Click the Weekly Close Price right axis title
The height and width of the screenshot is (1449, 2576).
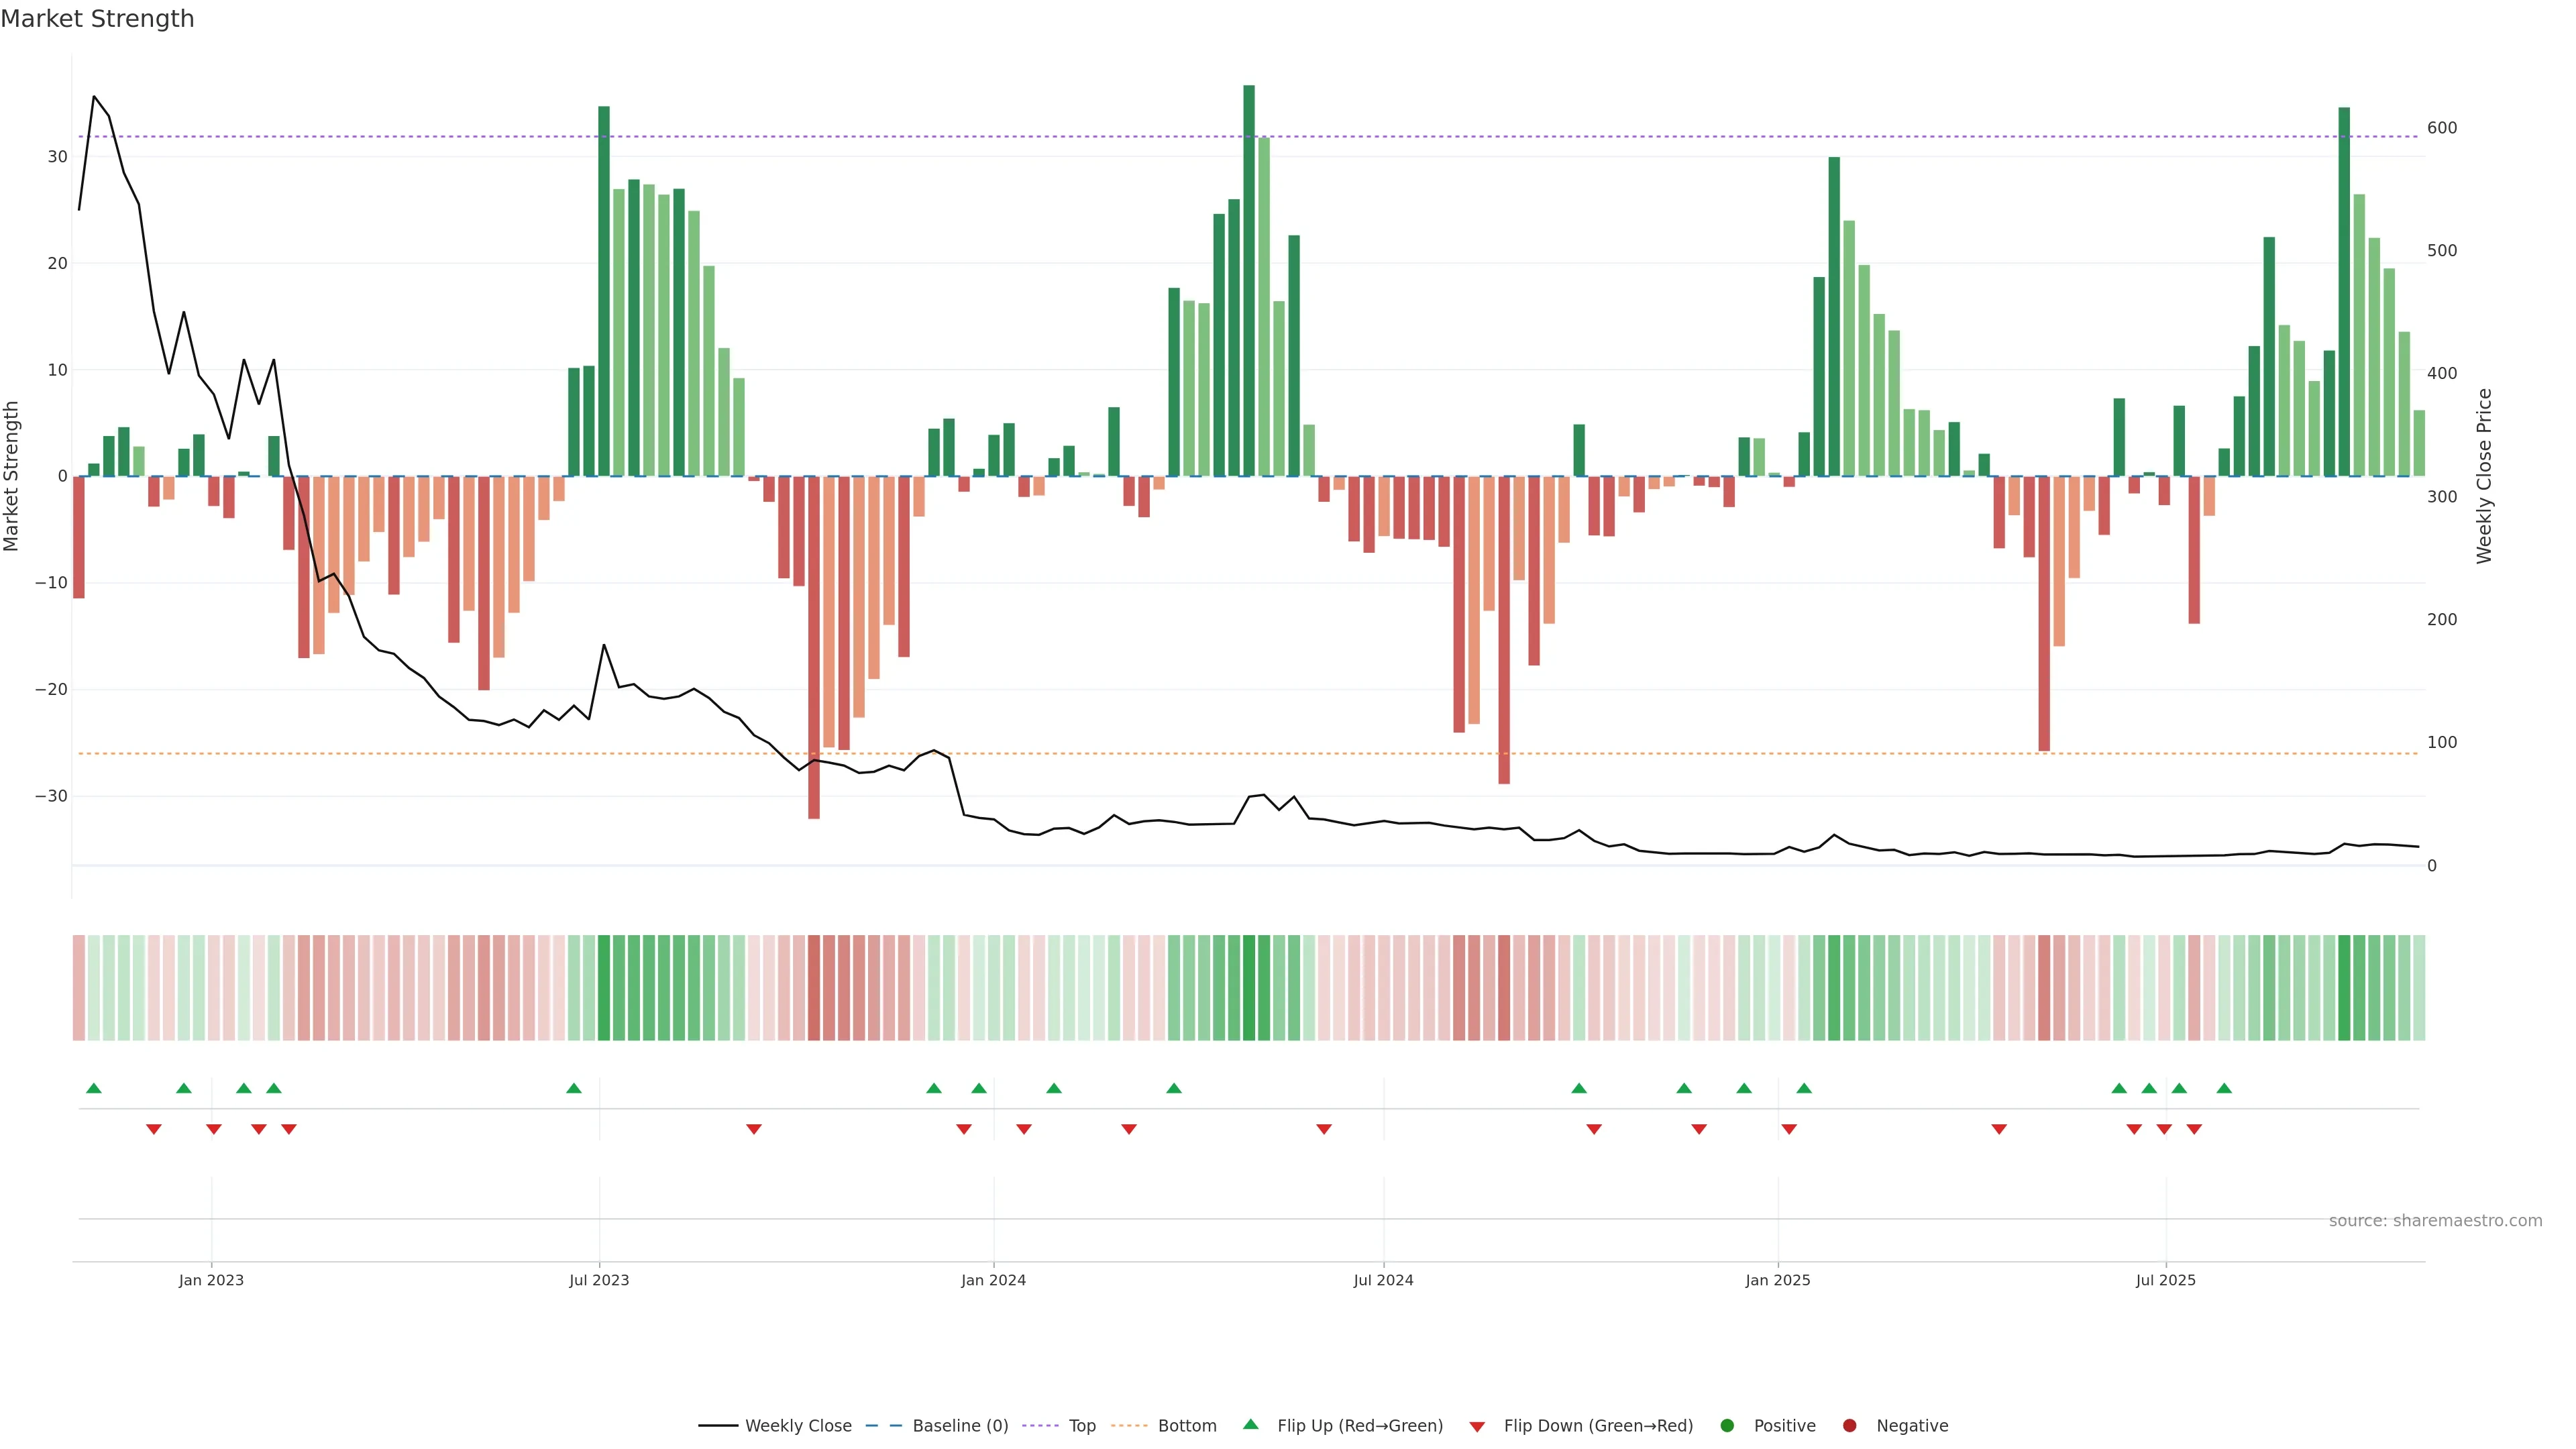(2484, 476)
